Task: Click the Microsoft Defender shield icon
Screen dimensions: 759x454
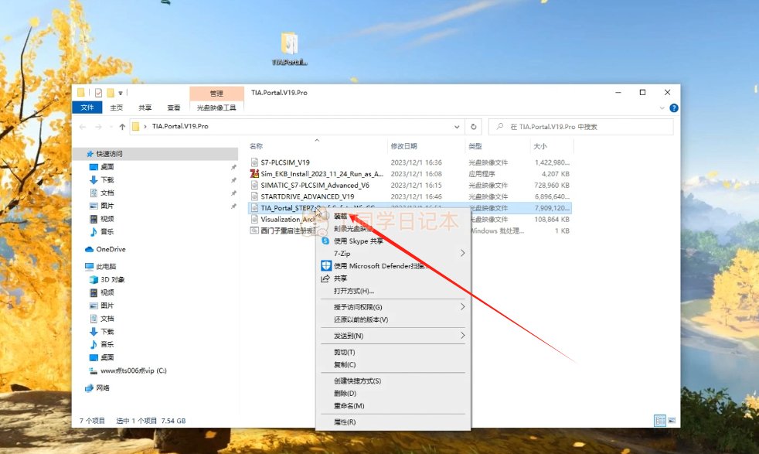Action: pyautogui.click(x=326, y=265)
